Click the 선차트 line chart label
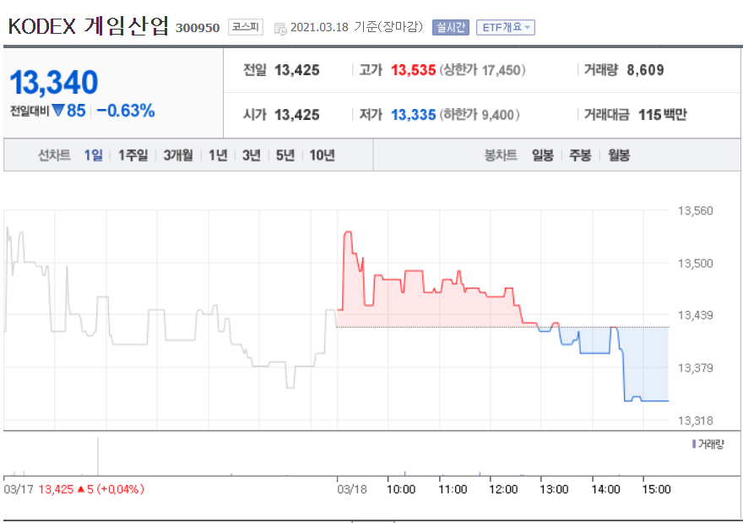This screenshot has height=523, width=743. click(x=55, y=155)
